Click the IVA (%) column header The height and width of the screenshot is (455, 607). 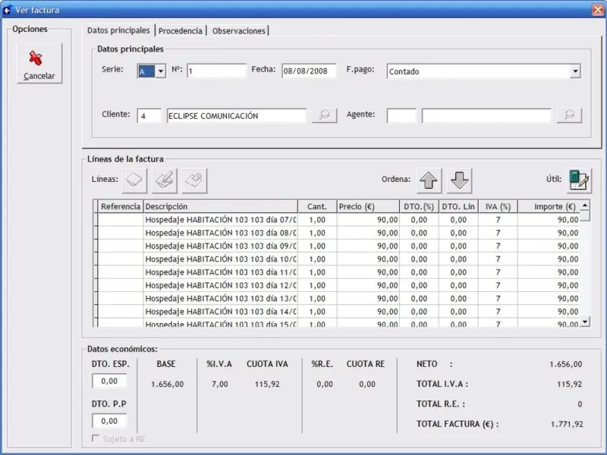(498, 206)
